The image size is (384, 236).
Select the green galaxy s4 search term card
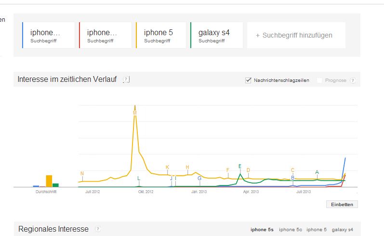[x=216, y=35]
